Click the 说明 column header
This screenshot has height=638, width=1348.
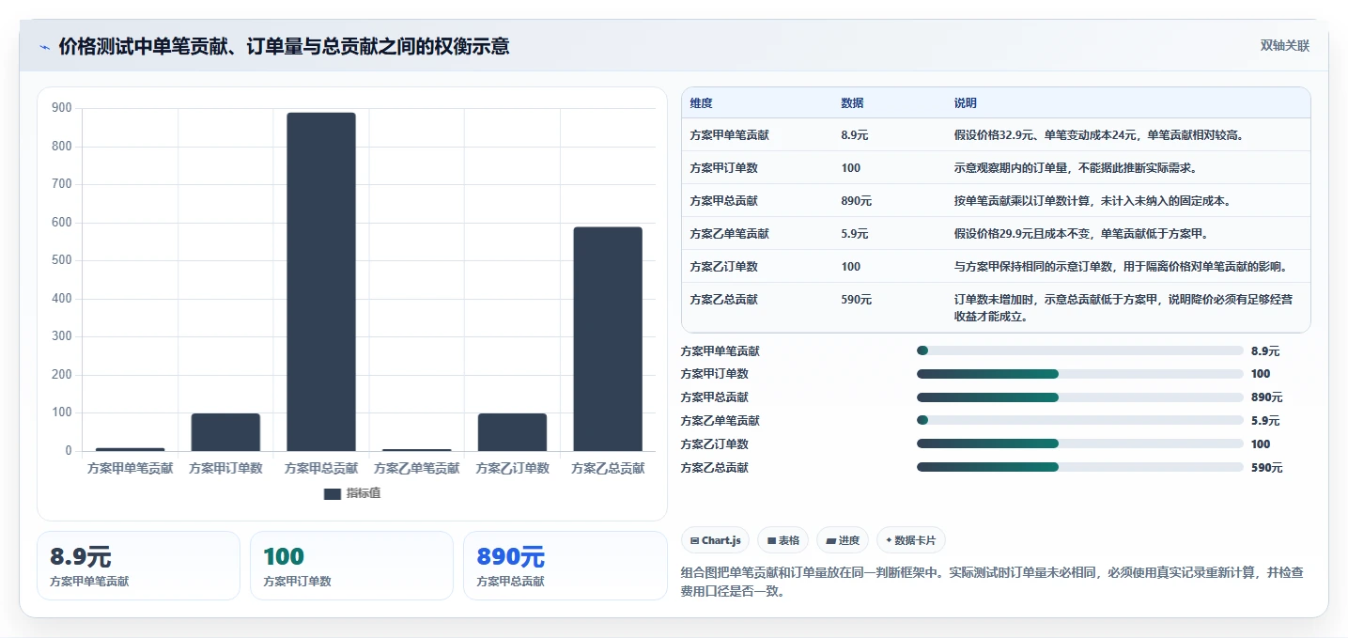(965, 103)
